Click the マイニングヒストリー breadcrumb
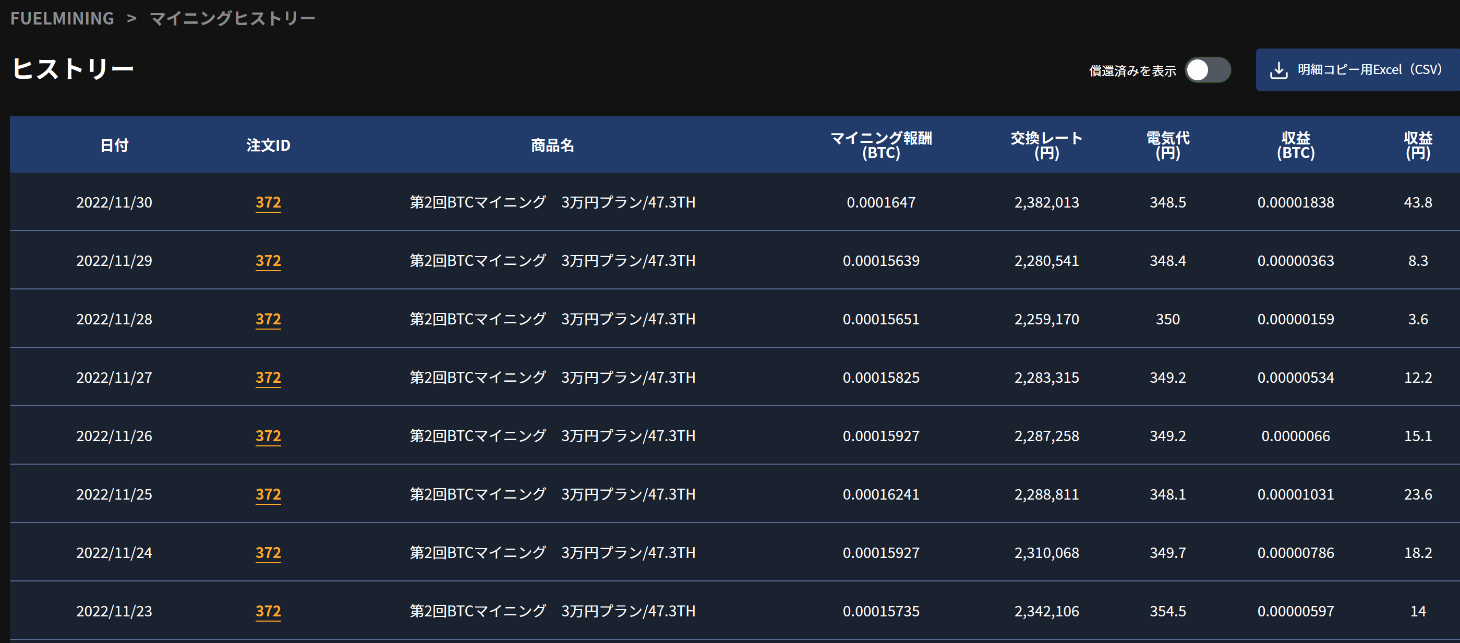This screenshot has height=643, width=1460. click(232, 18)
